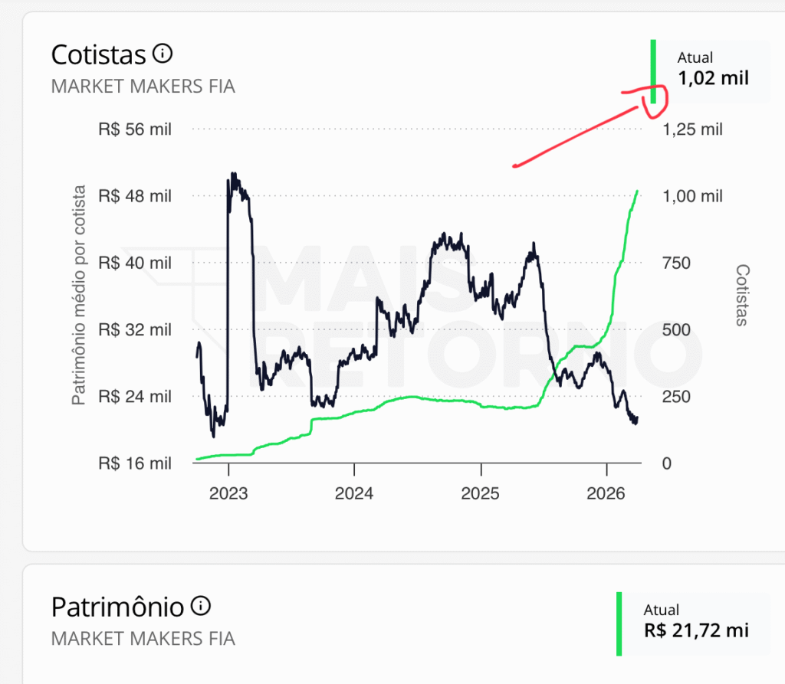
Task: Click the Patrimônio card heading
Action: pos(117,607)
